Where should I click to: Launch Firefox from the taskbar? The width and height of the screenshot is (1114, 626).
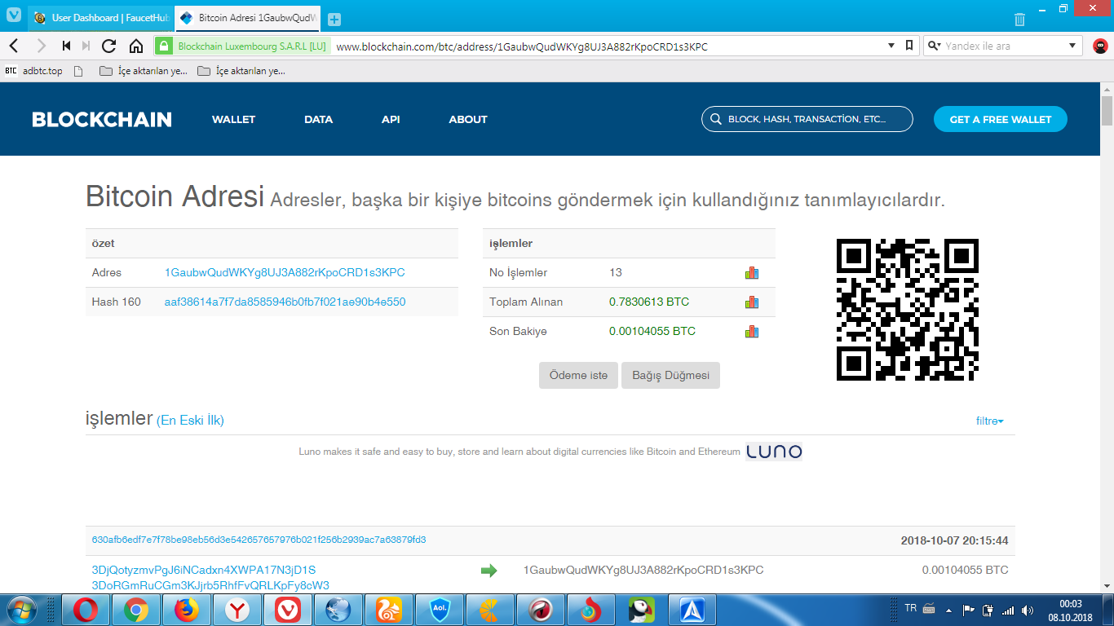coord(187,610)
